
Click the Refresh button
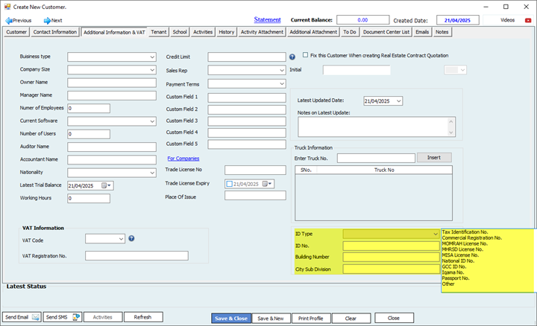[x=142, y=317]
